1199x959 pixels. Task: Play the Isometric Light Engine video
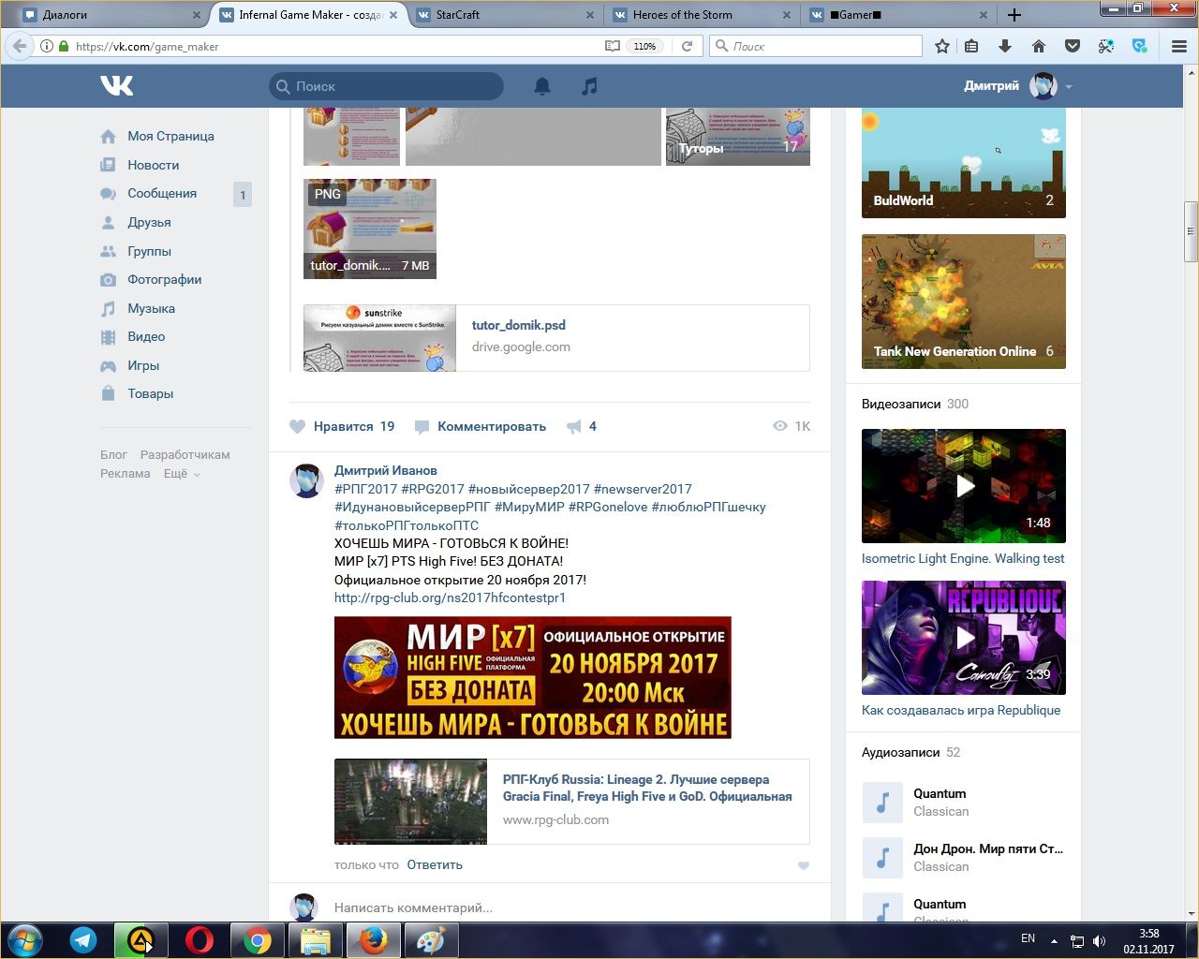(x=964, y=486)
